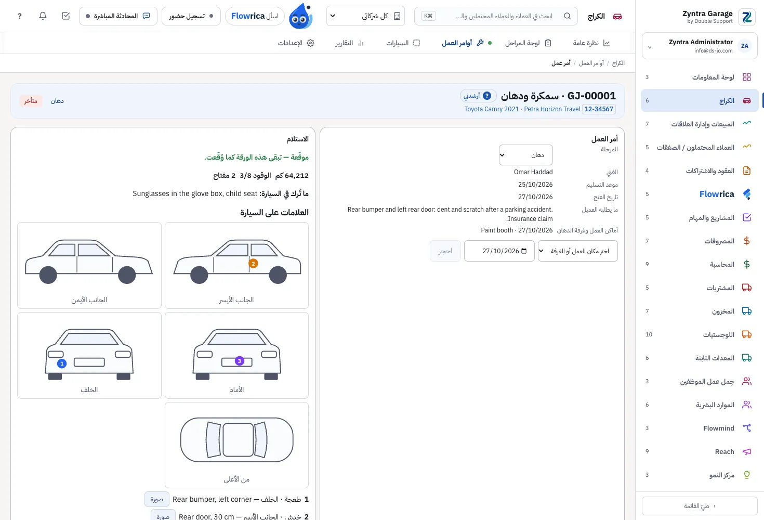Image resolution: width=764 pixels, height=520 pixels.
Task: Open المحاسبة sidebar item
Action: (x=699, y=264)
